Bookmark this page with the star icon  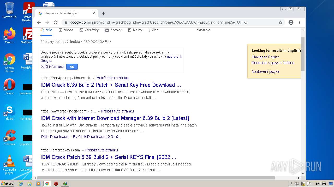click(x=281, y=22)
